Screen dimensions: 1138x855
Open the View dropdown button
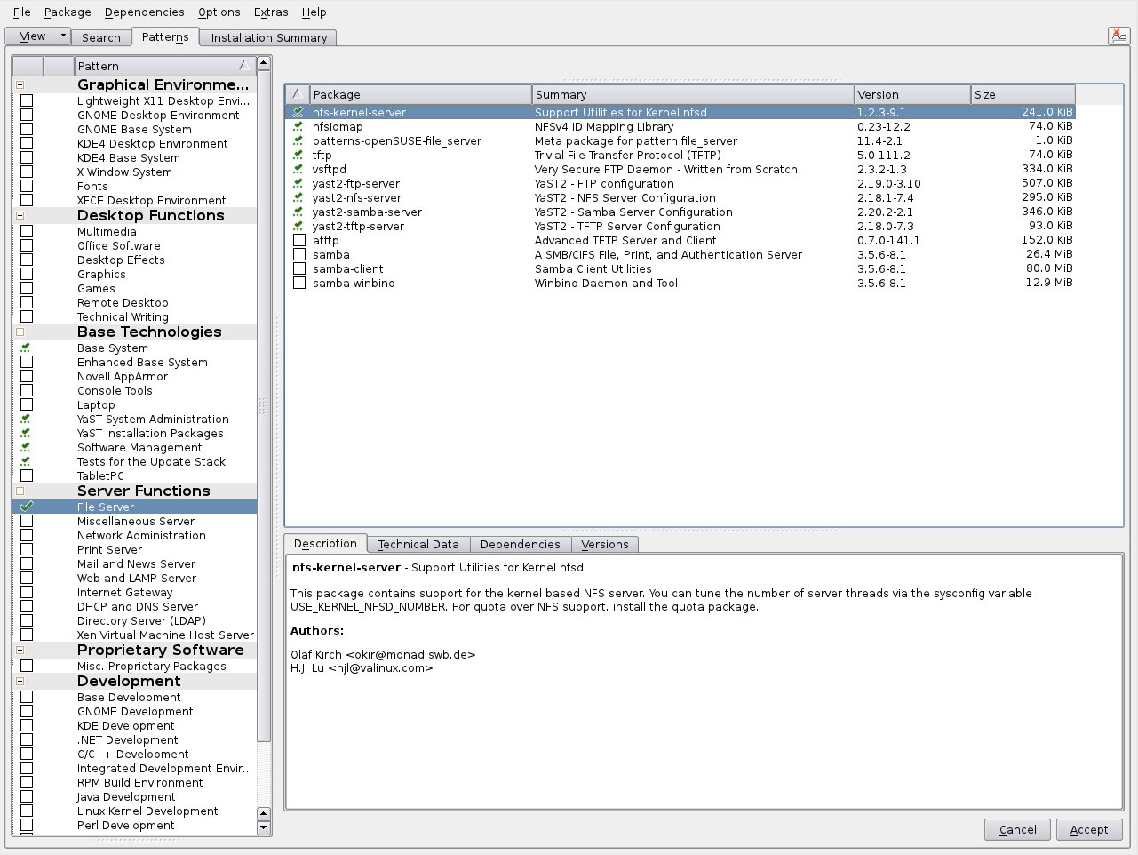pyautogui.click(x=37, y=36)
